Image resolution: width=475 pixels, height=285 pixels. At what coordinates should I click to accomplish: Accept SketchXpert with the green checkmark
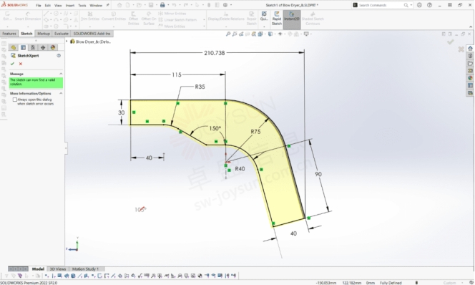click(x=12, y=64)
